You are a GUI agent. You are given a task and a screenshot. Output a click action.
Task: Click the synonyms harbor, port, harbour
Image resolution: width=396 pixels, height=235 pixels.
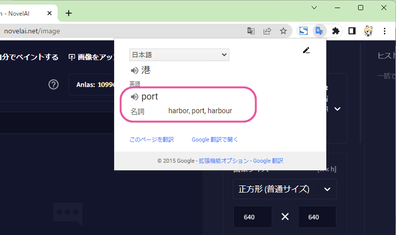[x=200, y=111]
